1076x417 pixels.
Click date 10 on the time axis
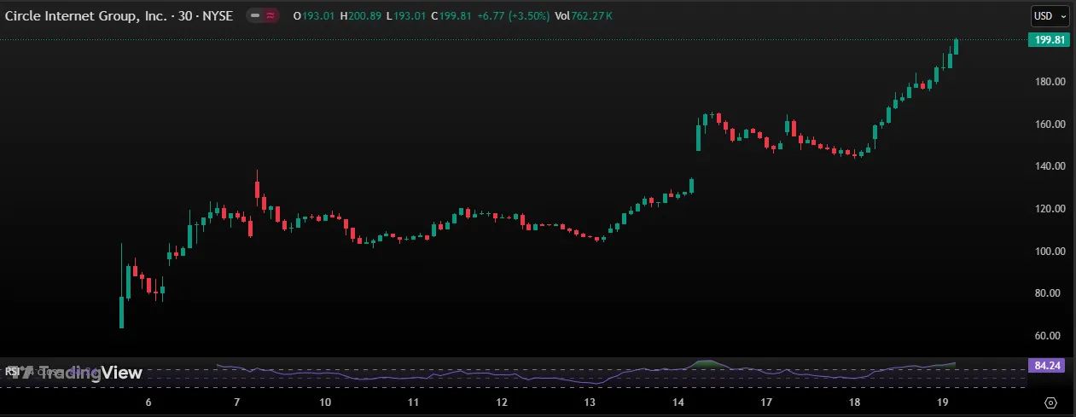324,403
